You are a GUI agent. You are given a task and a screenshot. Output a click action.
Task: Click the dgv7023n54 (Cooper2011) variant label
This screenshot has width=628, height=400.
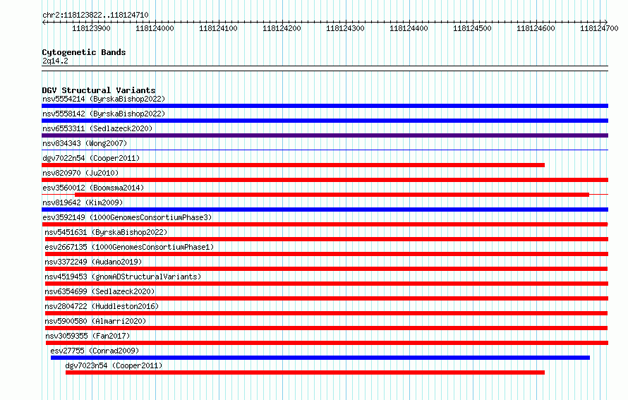pos(114,365)
